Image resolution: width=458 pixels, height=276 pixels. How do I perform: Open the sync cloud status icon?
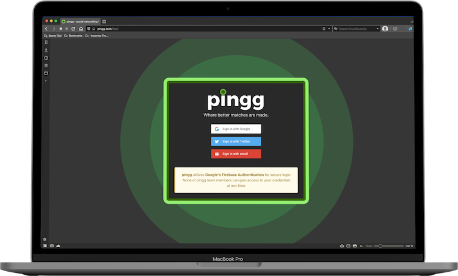pyautogui.click(x=58, y=246)
